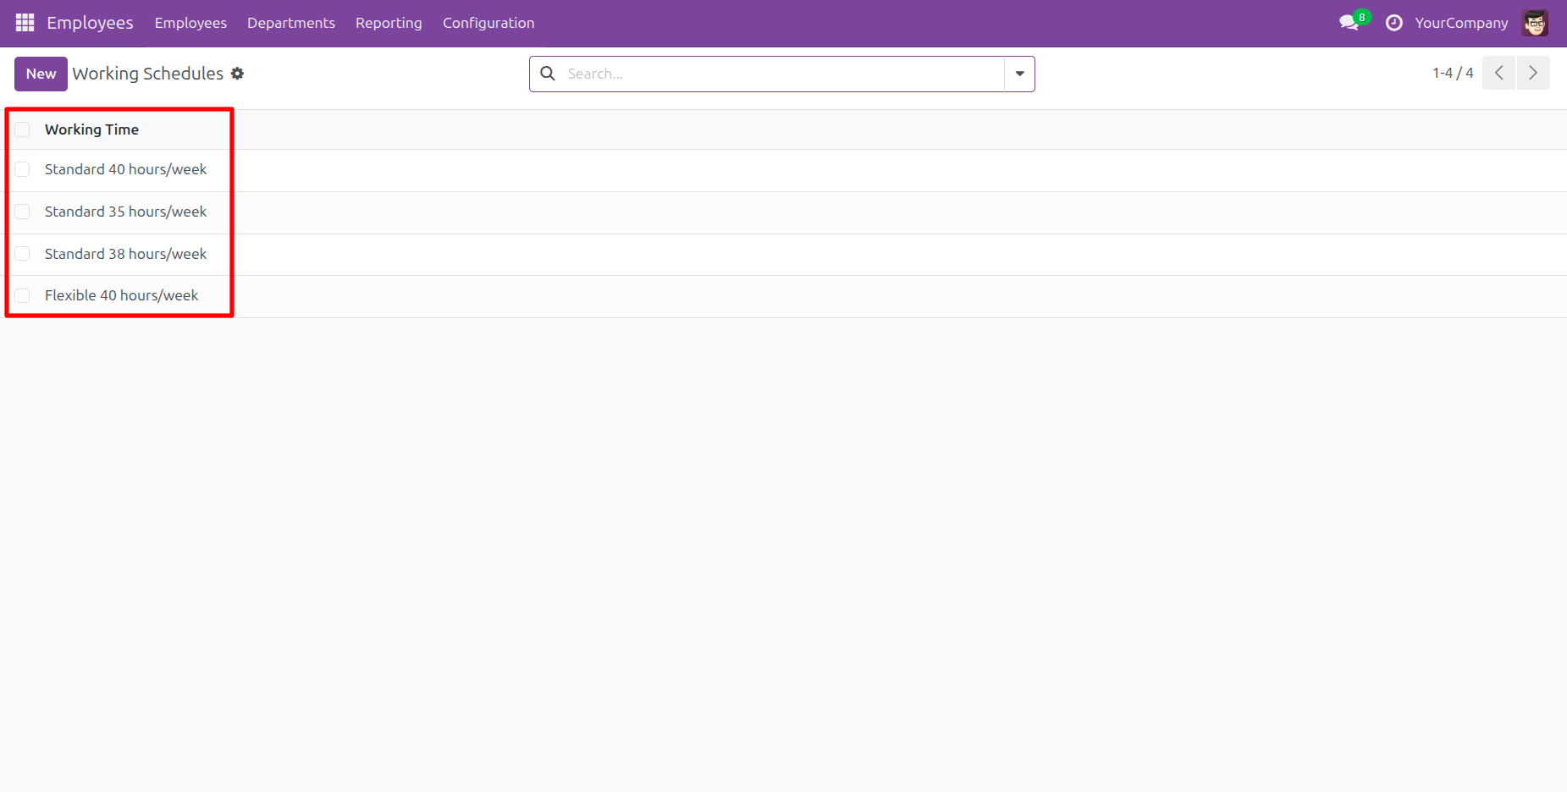Focus the Search input field
This screenshot has width=1567, height=792.
[x=783, y=74]
